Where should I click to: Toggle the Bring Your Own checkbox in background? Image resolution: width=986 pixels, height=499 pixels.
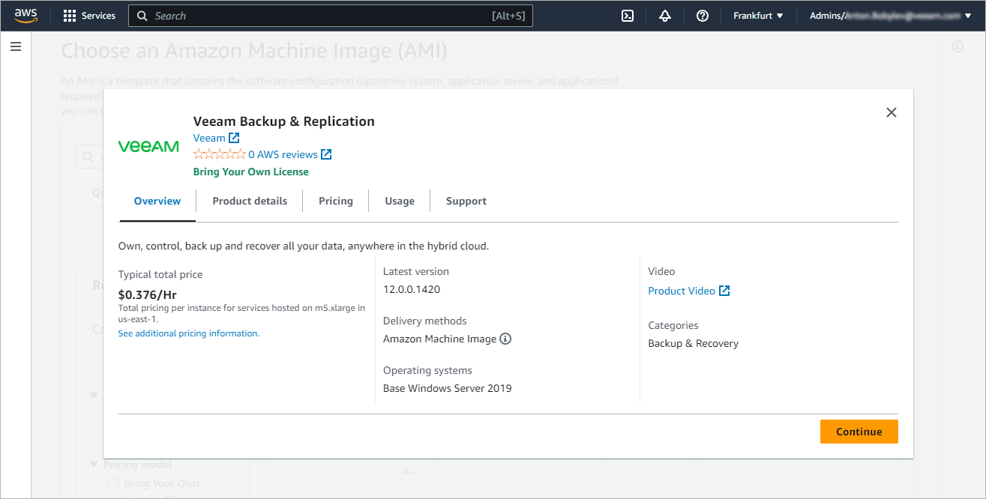tap(113, 484)
